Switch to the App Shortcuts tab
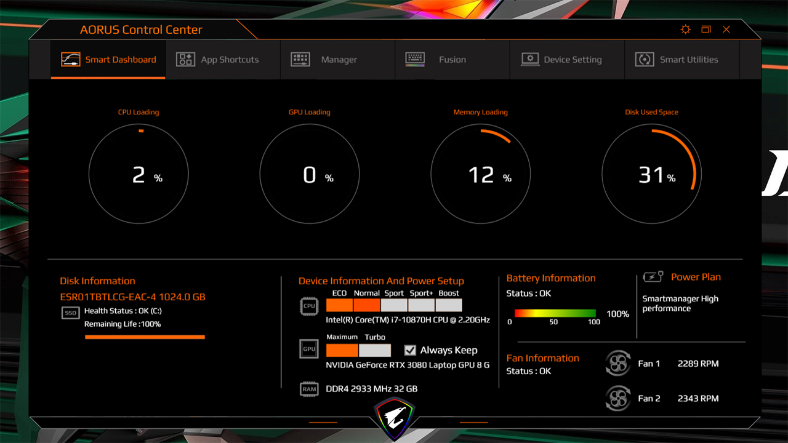This screenshot has height=443, width=788. [223, 60]
